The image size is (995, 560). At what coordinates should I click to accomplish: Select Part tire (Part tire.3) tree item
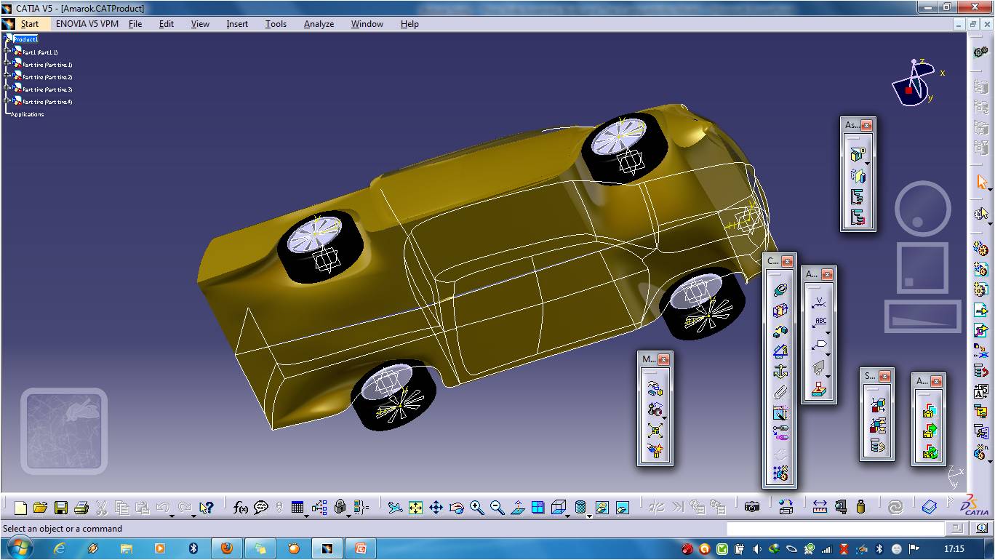pyautogui.click(x=47, y=89)
